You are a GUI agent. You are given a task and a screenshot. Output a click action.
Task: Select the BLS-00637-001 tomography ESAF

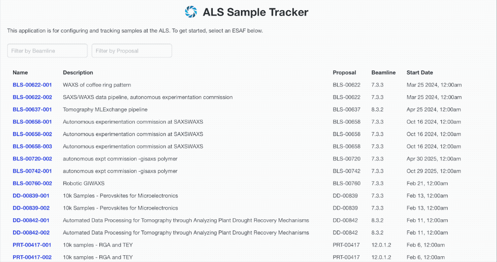32,110
